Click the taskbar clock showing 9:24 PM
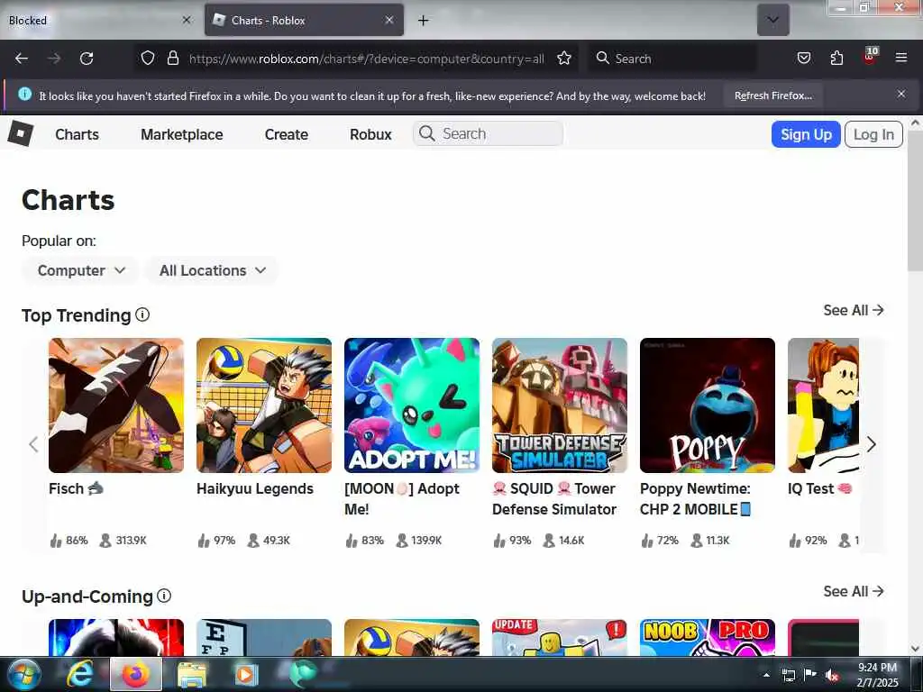The height and width of the screenshot is (692, 923). pos(877,674)
